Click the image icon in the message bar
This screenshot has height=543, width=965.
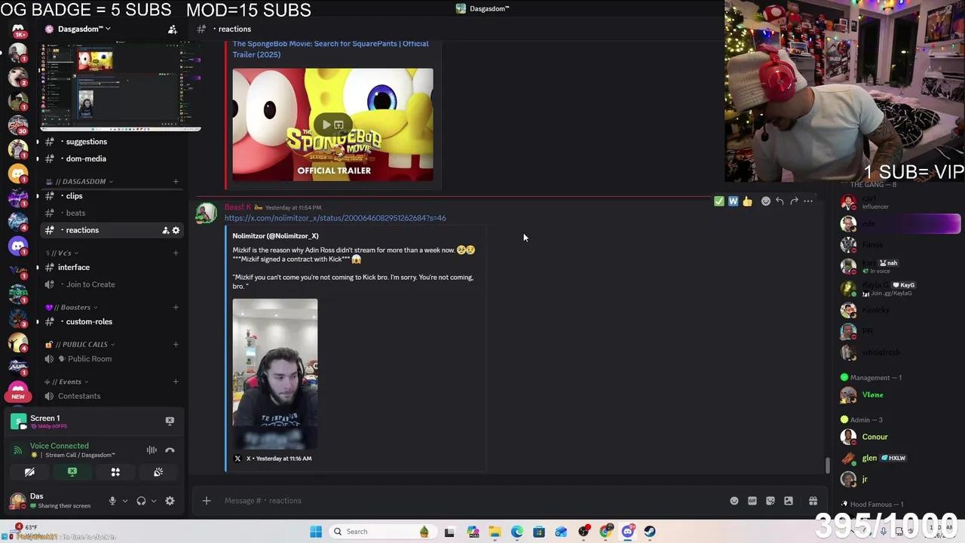(x=789, y=501)
